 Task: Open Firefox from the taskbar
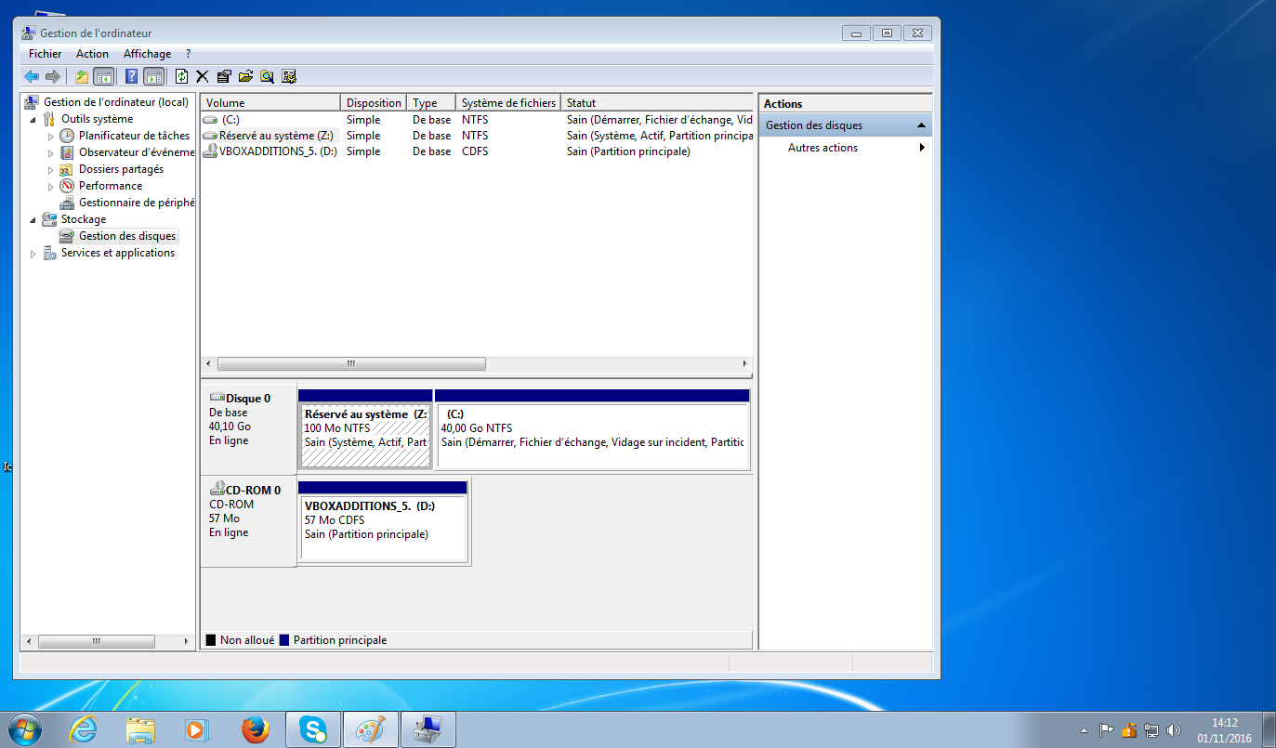pos(255,730)
